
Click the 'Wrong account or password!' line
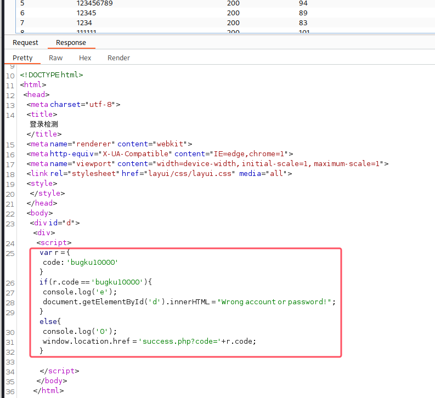click(189, 302)
